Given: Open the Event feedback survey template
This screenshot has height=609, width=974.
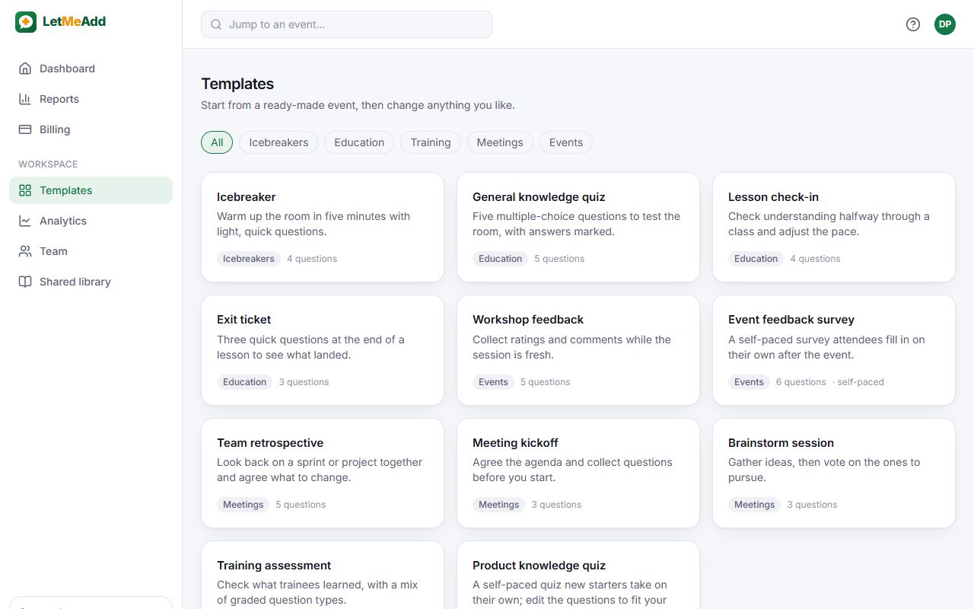Looking at the screenshot, I should (834, 350).
